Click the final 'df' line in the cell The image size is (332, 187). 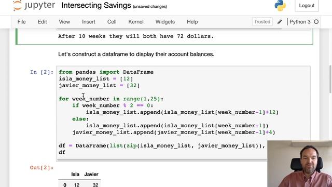pyautogui.click(x=62, y=152)
